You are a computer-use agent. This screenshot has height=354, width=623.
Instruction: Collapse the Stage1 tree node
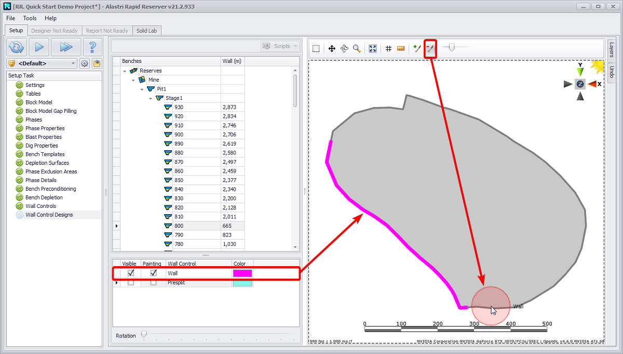pos(151,98)
